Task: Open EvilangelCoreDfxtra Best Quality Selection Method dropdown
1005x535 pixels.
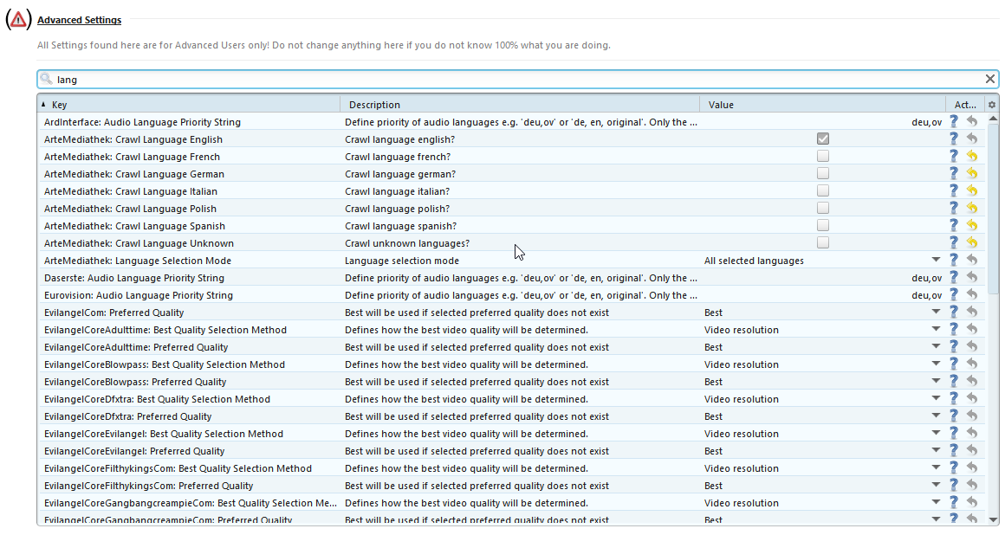Action: (x=936, y=398)
